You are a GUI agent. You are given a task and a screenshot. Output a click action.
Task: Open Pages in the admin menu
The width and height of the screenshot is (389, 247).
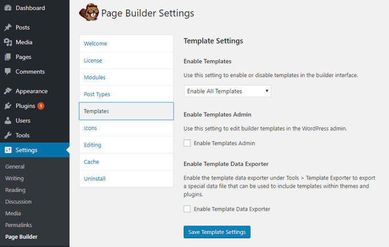(23, 57)
